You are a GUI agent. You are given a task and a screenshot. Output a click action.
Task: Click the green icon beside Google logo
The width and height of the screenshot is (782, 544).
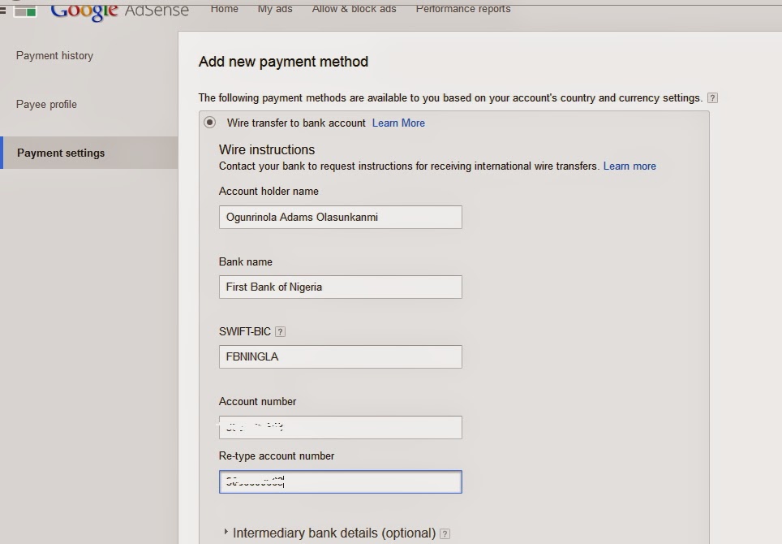[25, 11]
